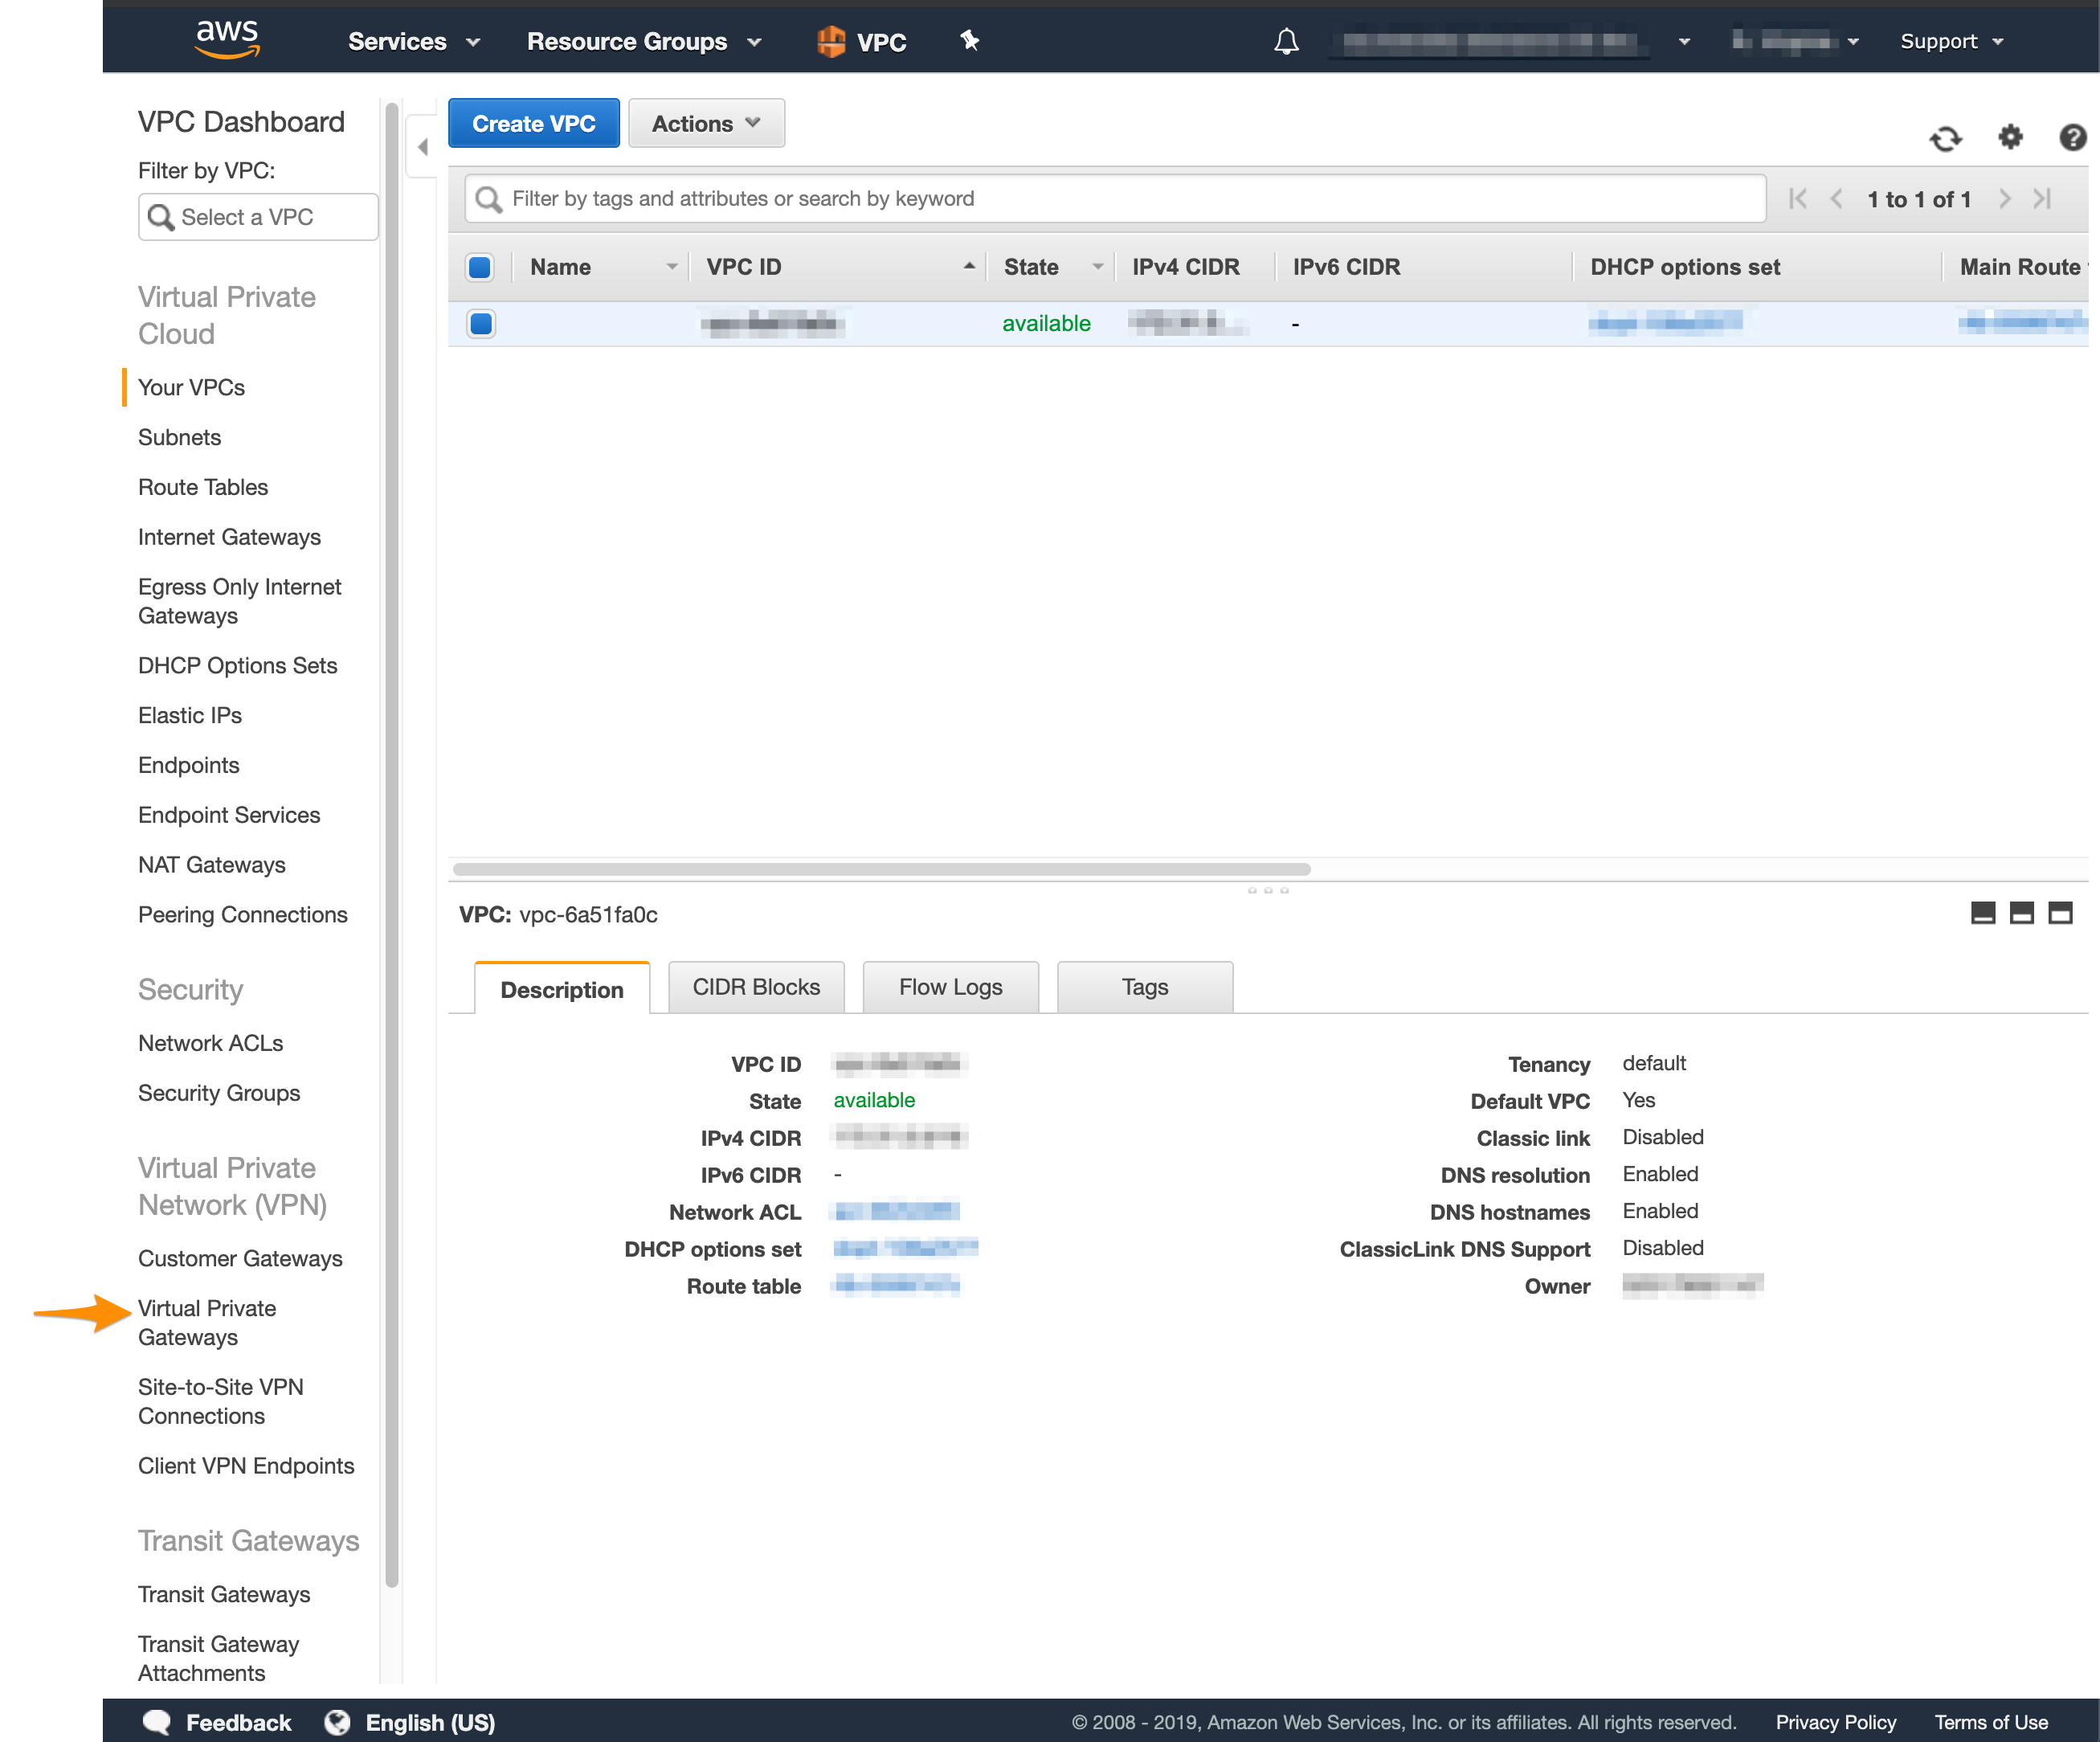Open Virtual Private Gateways section
The height and width of the screenshot is (1742, 2100).
tap(206, 1322)
